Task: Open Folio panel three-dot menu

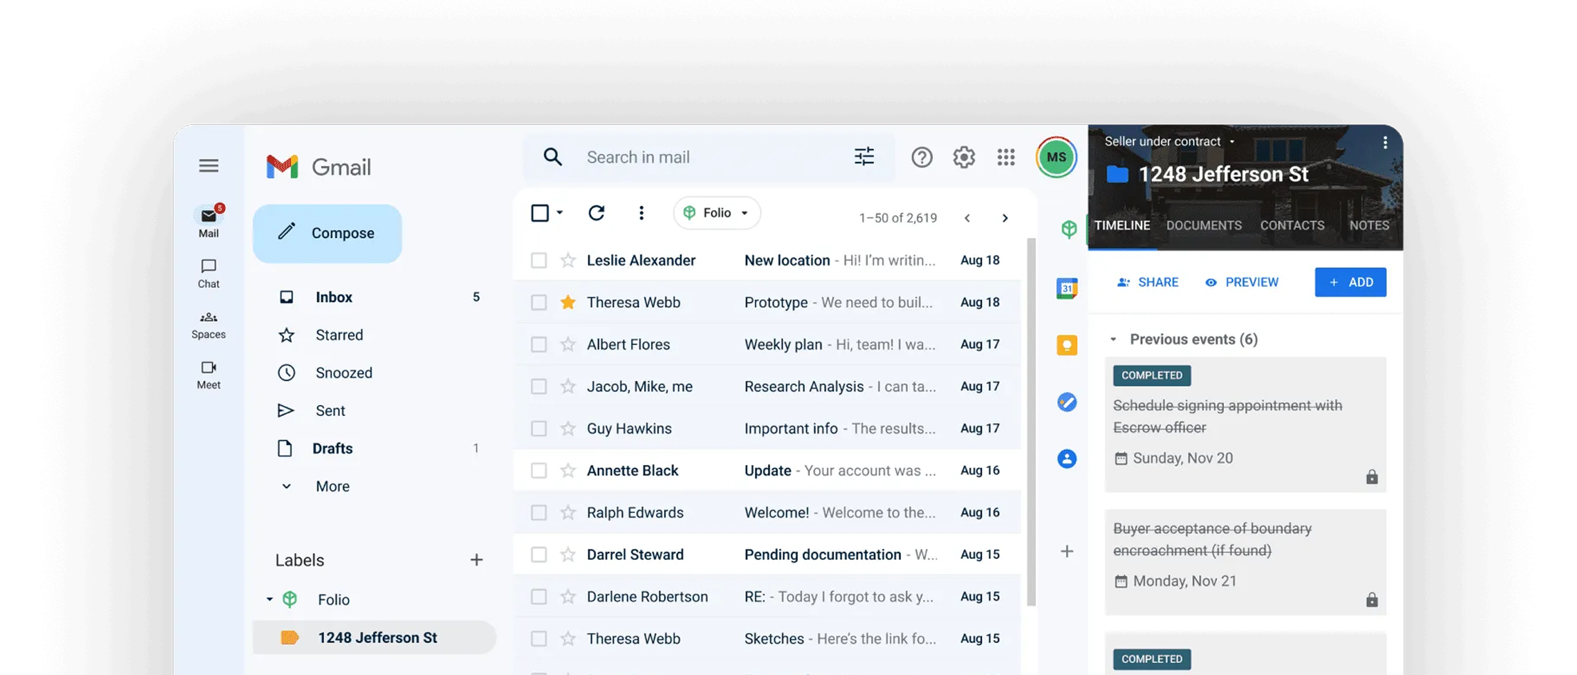Action: 1385,142
